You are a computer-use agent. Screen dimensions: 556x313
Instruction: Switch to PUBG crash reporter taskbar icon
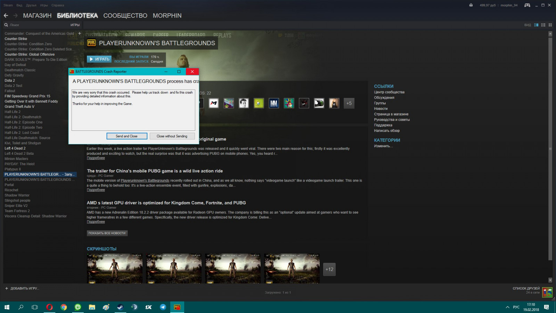pos(177,307)
